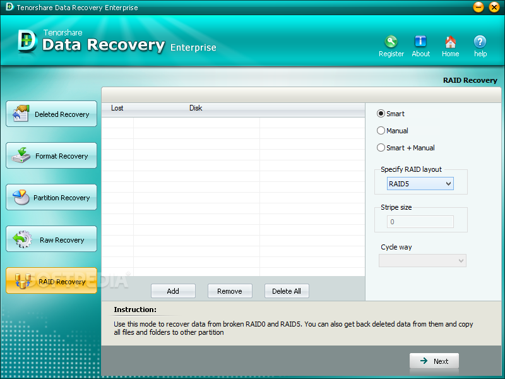Click the title bar app icon
Screen dimensions: 505x379
(x=9, y=7)
